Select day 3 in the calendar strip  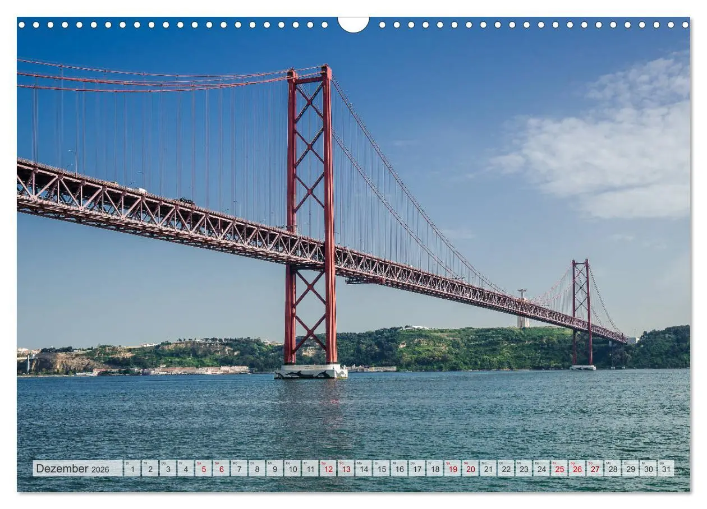point(168,469)
